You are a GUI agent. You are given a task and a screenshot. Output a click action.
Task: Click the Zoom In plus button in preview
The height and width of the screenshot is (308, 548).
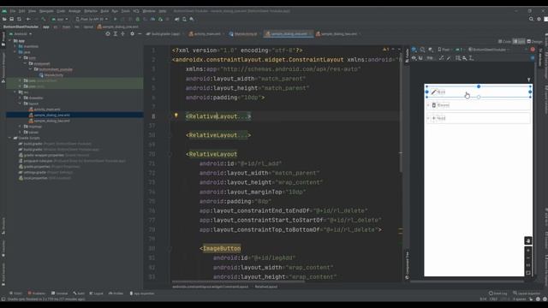528,251
